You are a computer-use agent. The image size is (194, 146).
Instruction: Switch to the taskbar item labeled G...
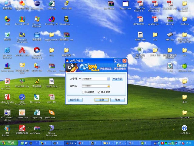click(x=133, y=143)
